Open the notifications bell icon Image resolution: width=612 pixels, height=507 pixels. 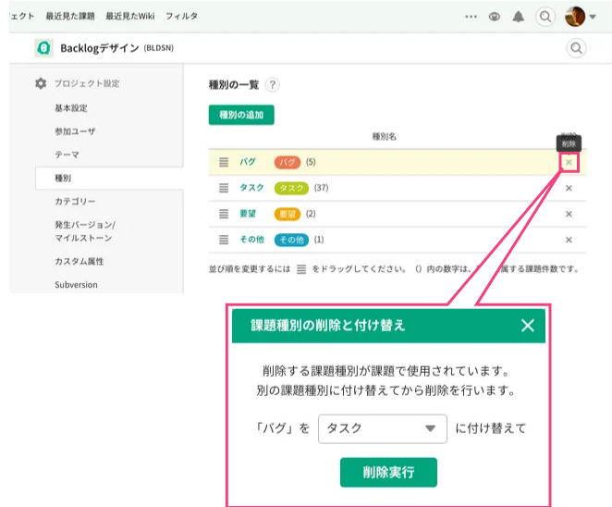[x=519, y=17]
